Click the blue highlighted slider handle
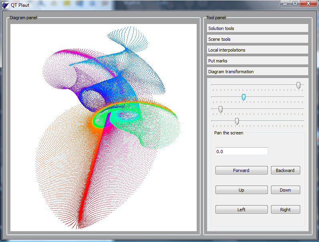319x242 pixels. coord(243,97)
